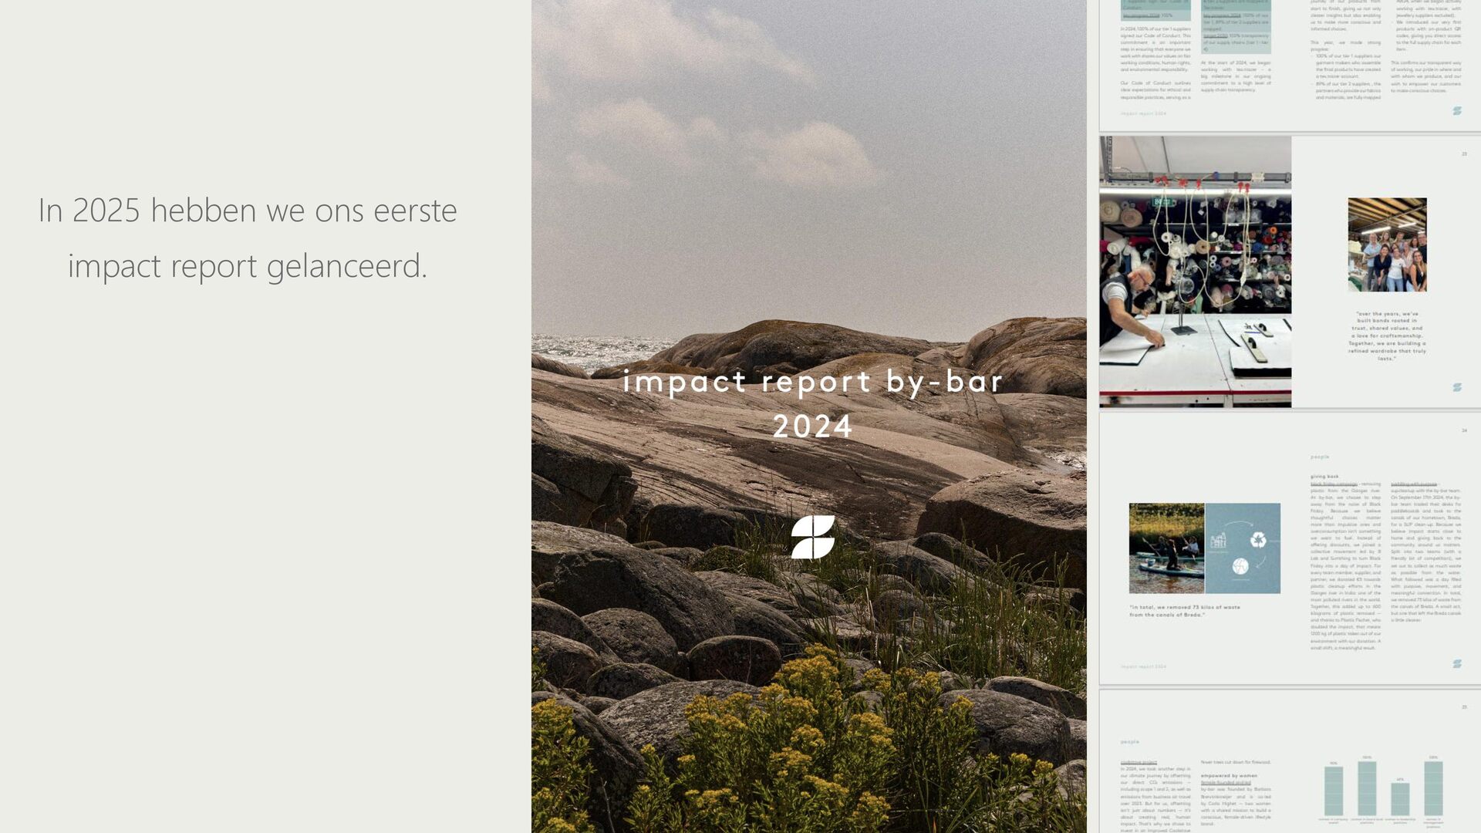Image resolution: width=1481 pixels, height=833 pixels.
Task: Click small logo on giving back page
Action: [x=1457, y=663]
